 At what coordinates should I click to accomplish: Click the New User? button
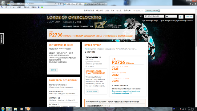(x=189, y=17)
